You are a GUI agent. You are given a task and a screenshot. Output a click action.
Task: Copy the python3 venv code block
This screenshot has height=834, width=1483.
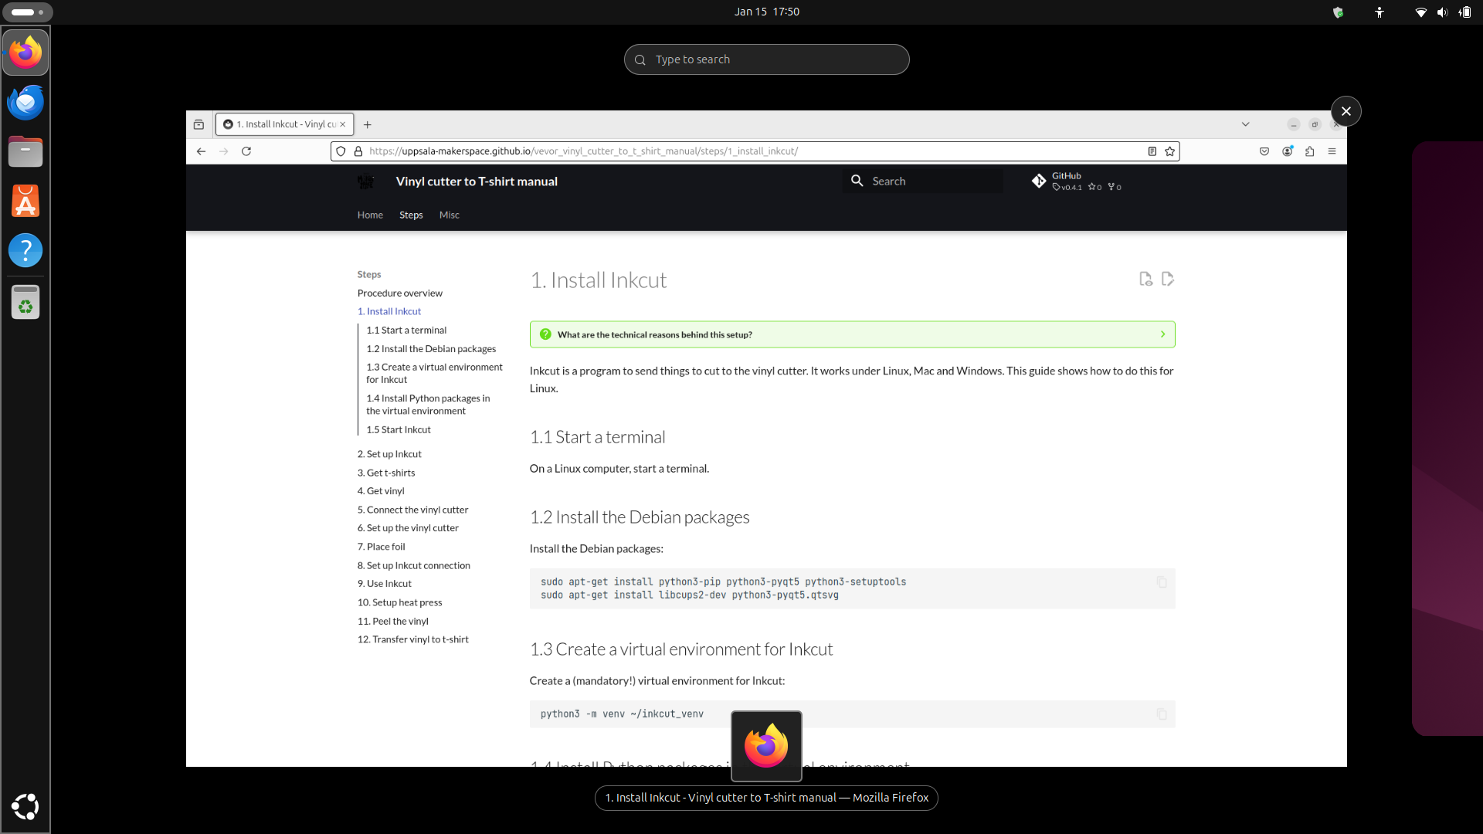[x=1162, y=714]
